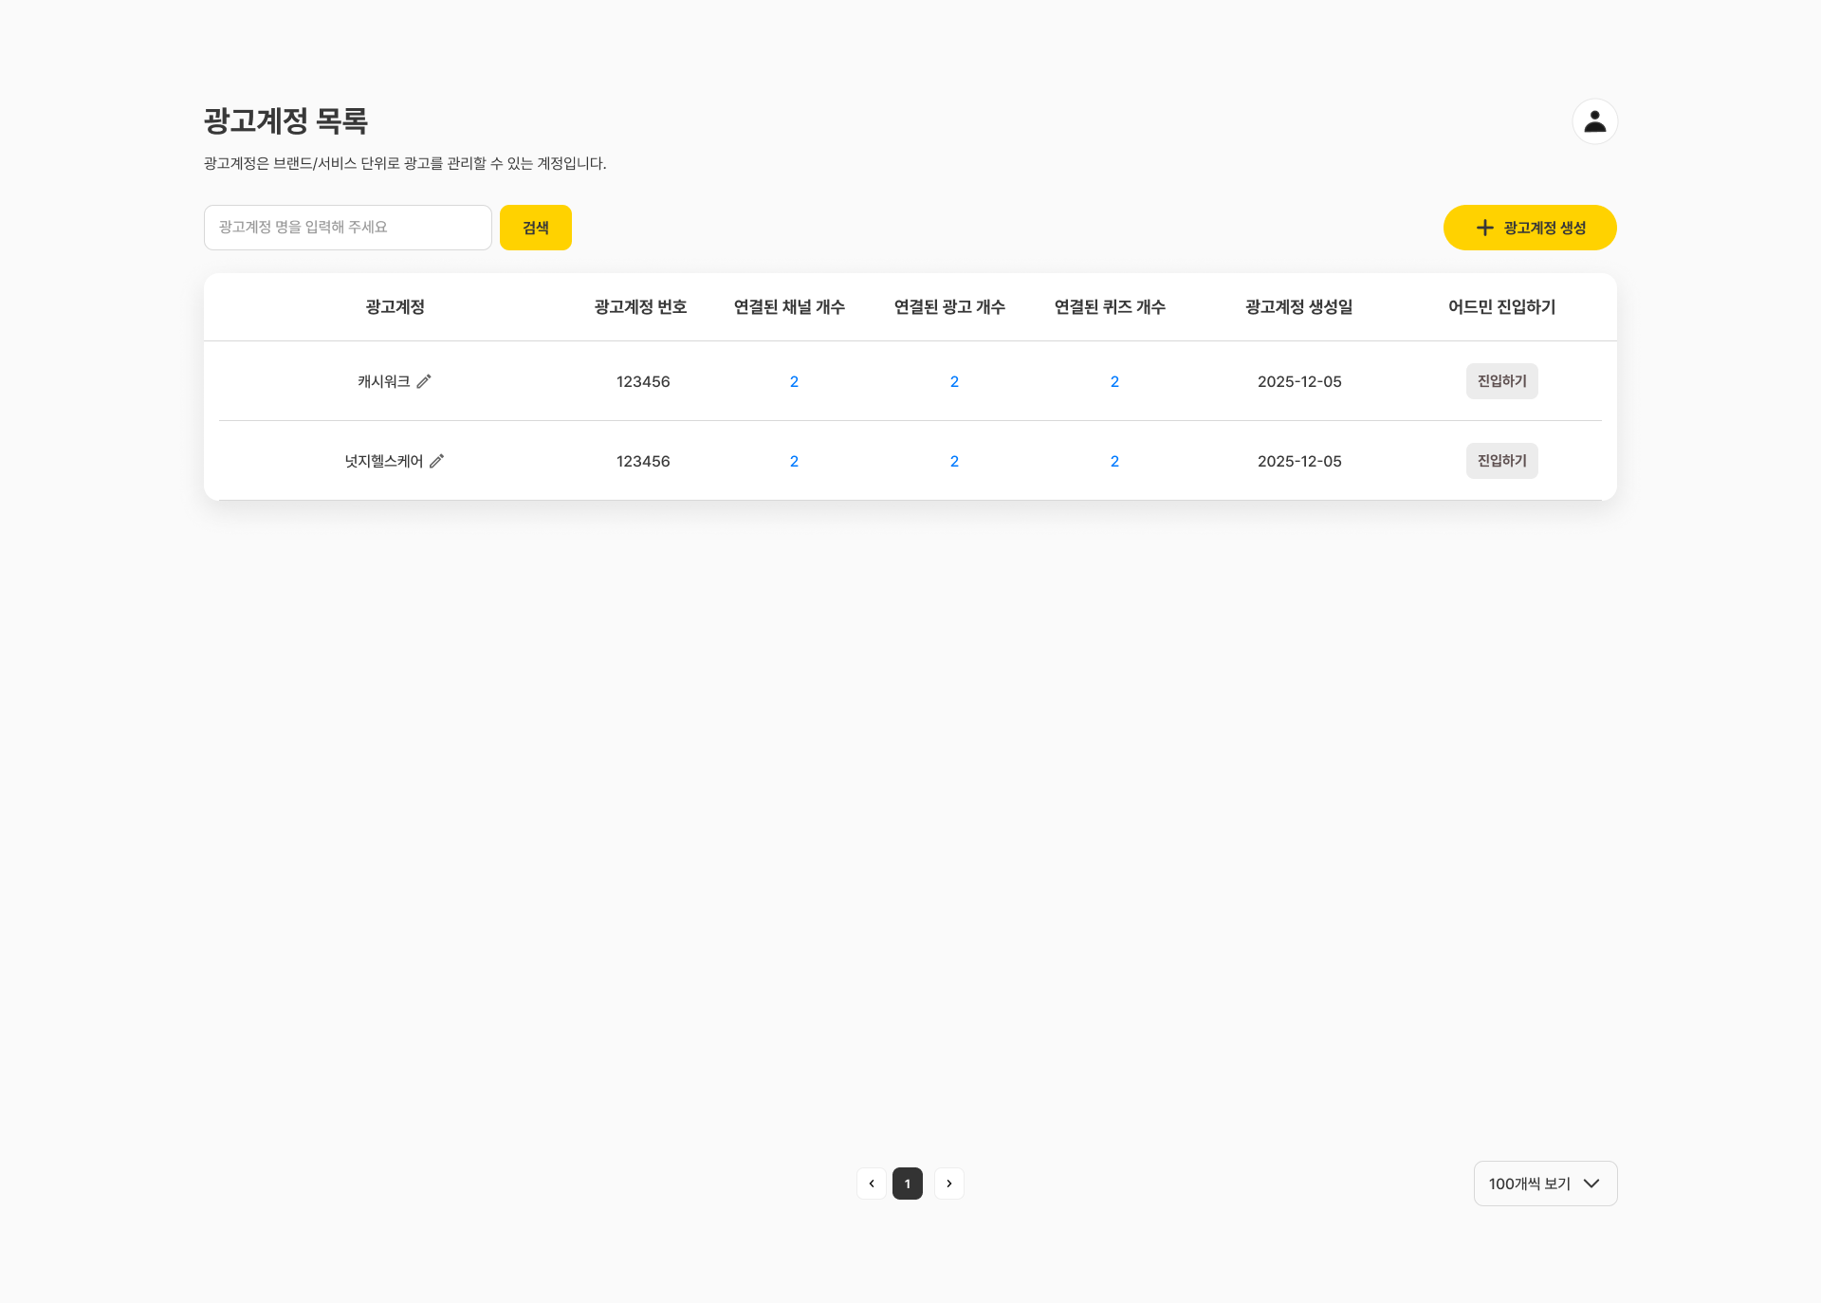Go to previous page arrow
The width and height of the screenshot is (1821, 1303).
(x=871, y=1184)
